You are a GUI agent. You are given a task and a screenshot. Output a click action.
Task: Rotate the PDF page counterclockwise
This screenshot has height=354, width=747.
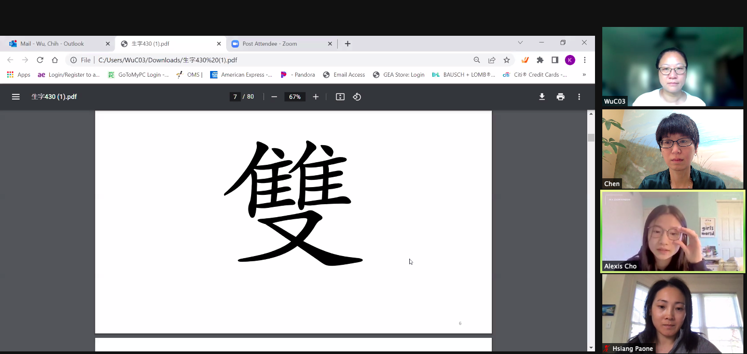[x=357, y=96]
